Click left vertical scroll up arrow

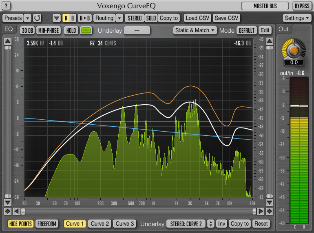pyautogui.click(x=8, y=41)
